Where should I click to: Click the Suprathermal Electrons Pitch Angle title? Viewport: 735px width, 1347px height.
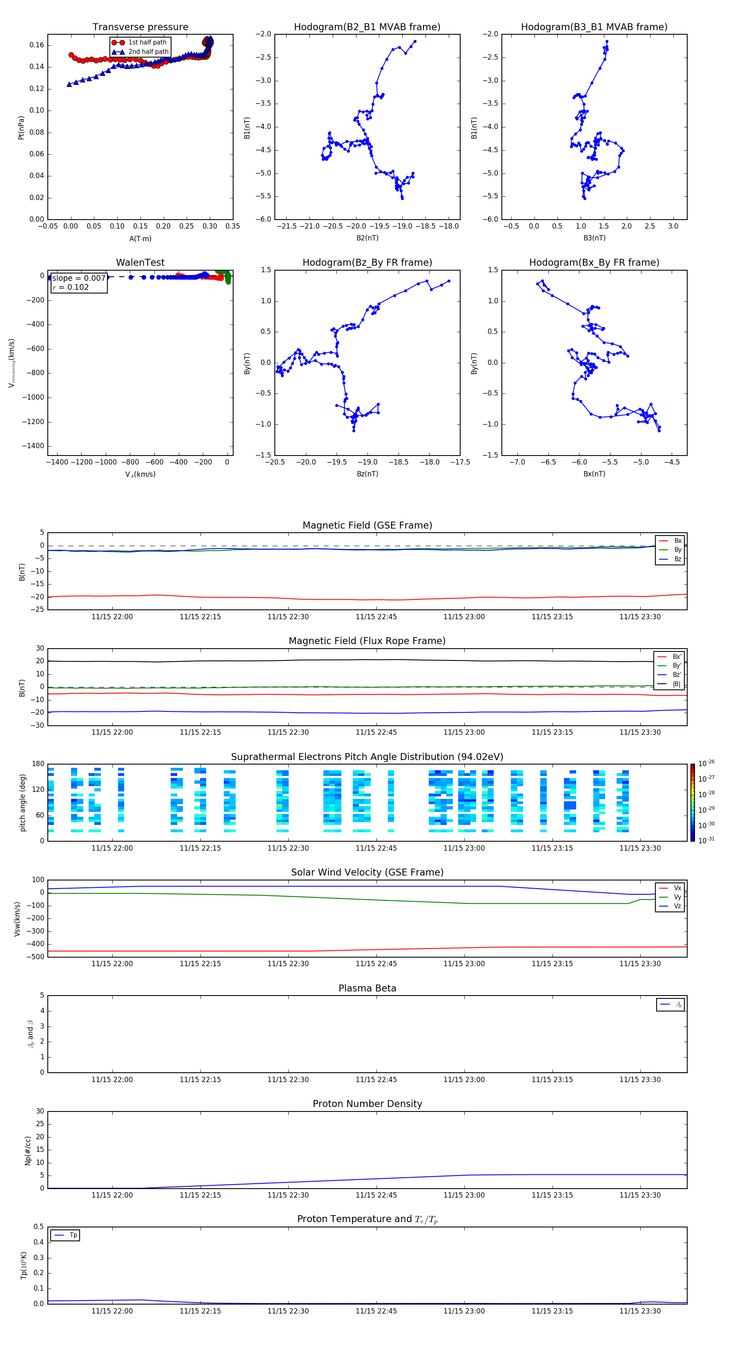tap(367, 757)
